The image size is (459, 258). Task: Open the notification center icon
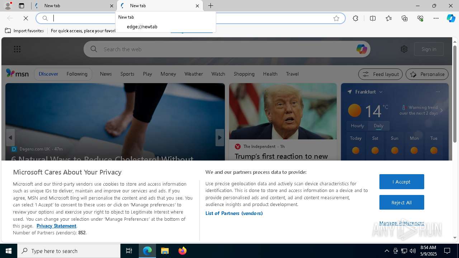447,251
